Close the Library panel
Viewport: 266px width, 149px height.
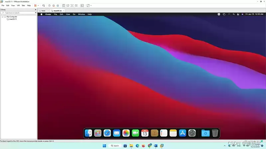(36, 10)
